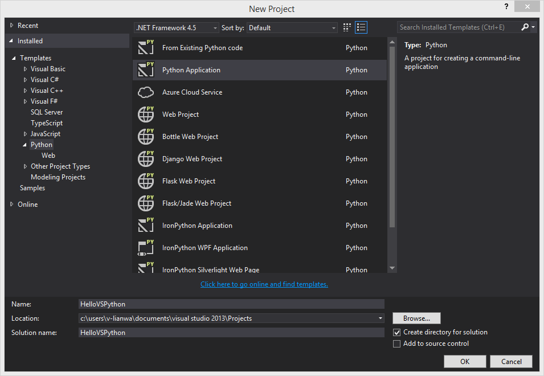Screen dimensions: 544x376
Task: Enable Add to source control checkbox
Action: pyautogui.click(x=396, y=344)
